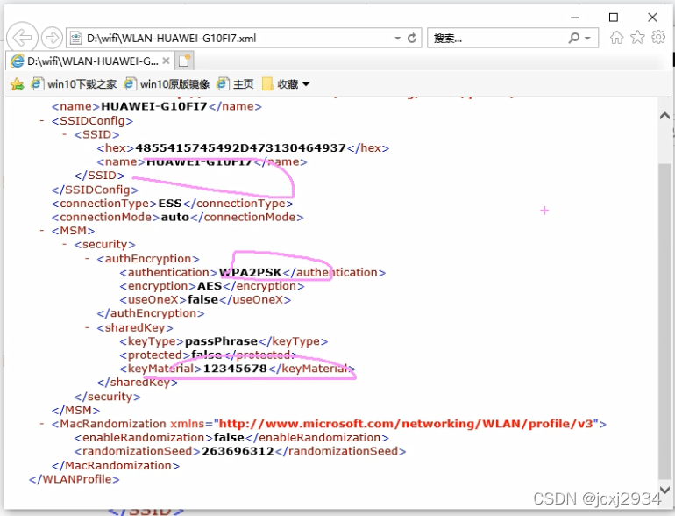675x516 pixels.
Task: Open the win10原版镜像 favorite
Action: pyautogui.click(x=167, y=84)
